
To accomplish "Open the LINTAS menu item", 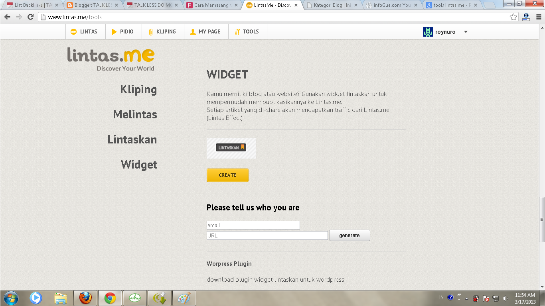I will coord(85,32).
